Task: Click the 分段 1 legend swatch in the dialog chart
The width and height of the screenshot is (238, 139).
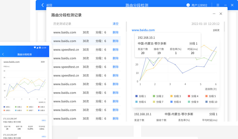Action: 136,96
